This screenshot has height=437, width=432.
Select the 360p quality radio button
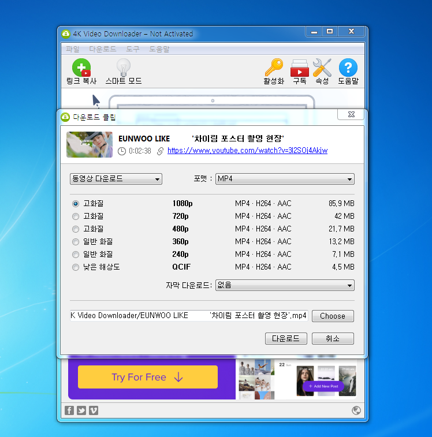75,242
